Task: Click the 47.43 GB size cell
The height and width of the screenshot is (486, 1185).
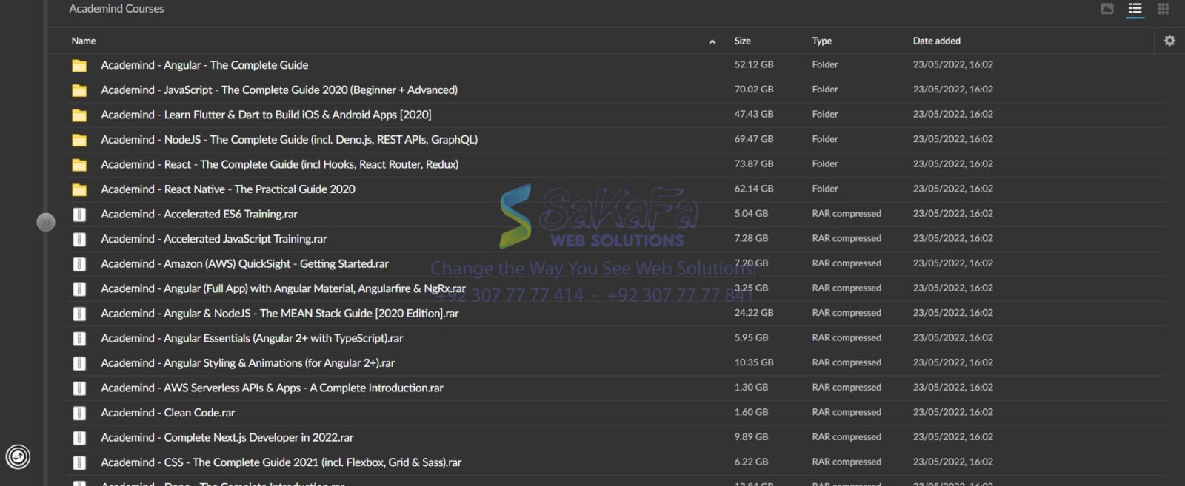Action: pos(753,114)
